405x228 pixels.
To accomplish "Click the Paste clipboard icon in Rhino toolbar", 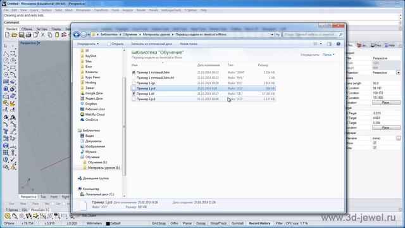I will point(57,35).
